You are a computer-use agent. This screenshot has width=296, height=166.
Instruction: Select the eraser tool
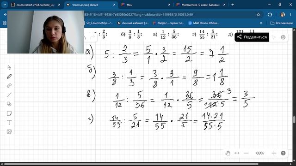(9, 86)
